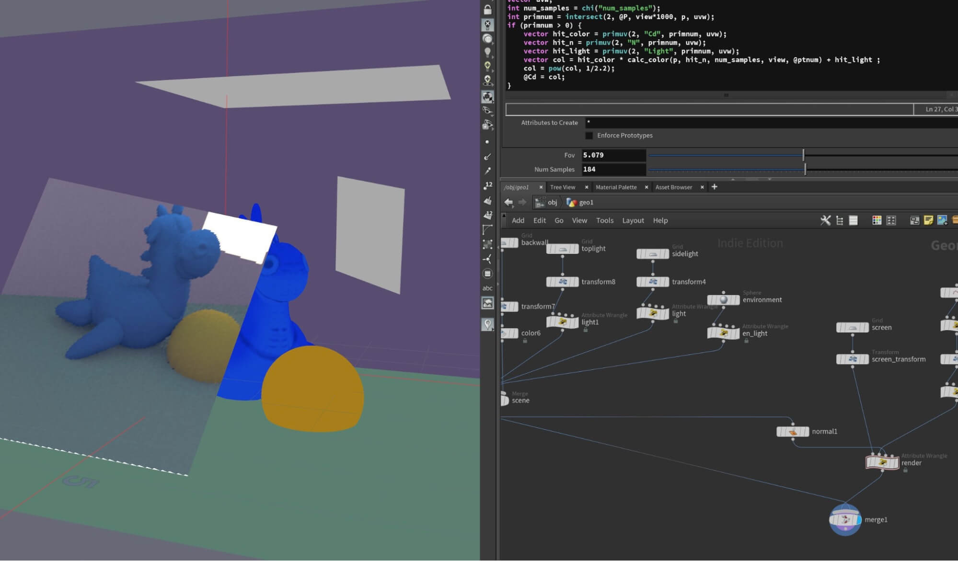Open the Layout menu in the network editor
The height and width of the screenshot is (561, 958).
633,220
